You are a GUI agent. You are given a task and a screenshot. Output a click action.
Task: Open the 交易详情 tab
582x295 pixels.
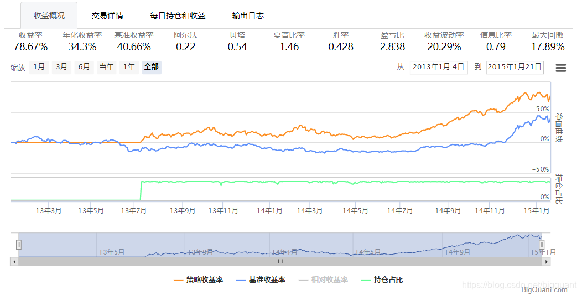pos(108,15)
